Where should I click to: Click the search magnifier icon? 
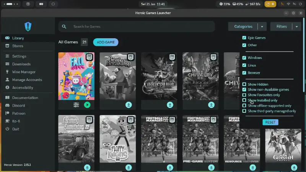[65, 27]
